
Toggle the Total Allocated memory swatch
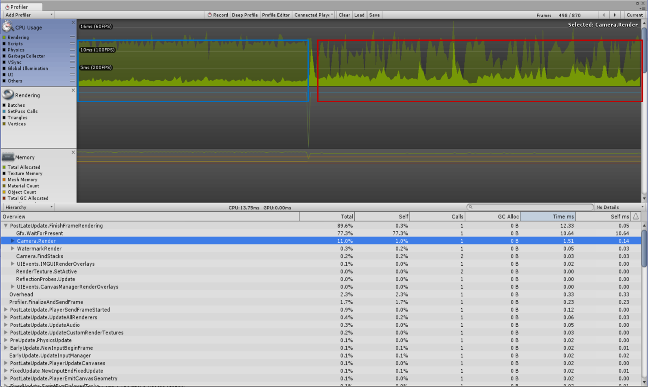click(x=4, y=167)
